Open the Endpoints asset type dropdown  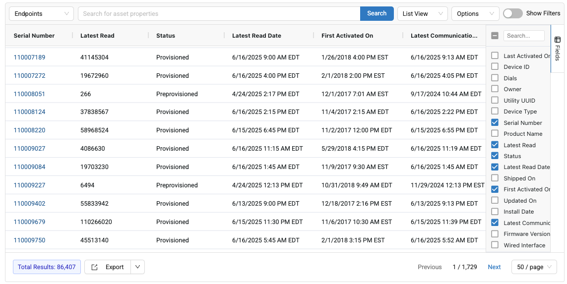(x=42, y=14)
